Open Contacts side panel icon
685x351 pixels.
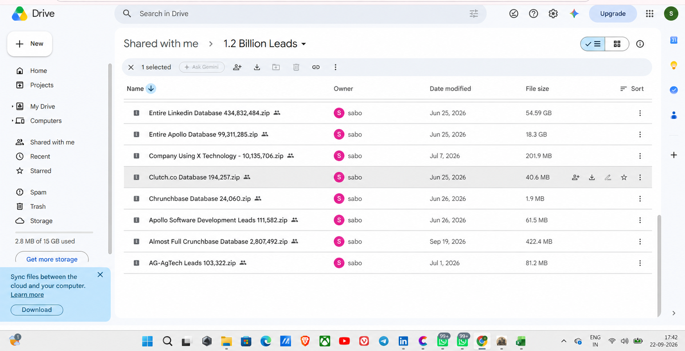(674, 115)
